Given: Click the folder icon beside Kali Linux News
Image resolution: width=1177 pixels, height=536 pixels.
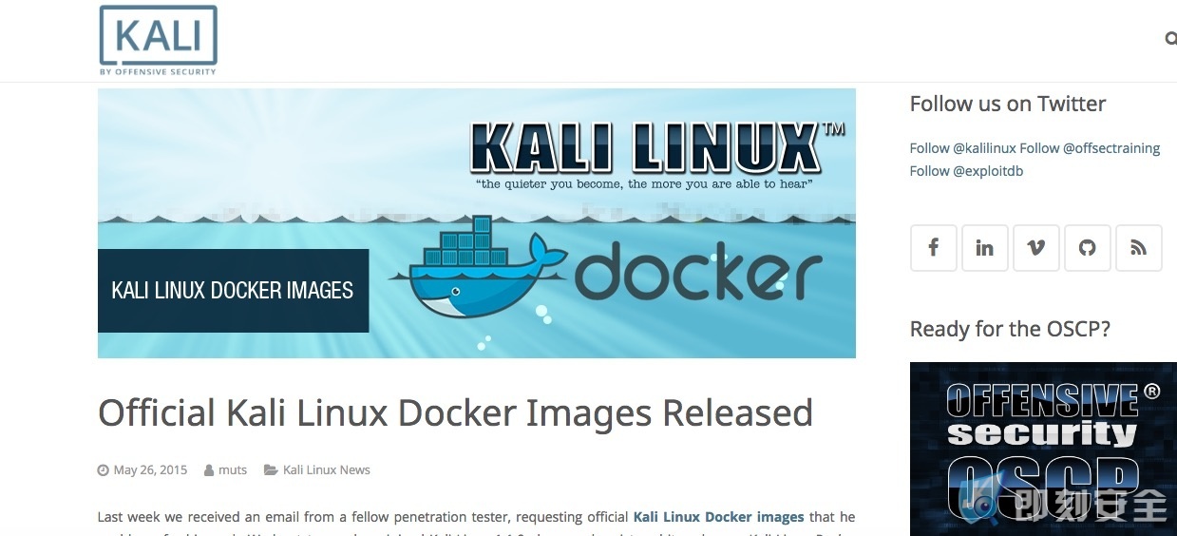Looking at the screenshot, I should tap(270, 469).
